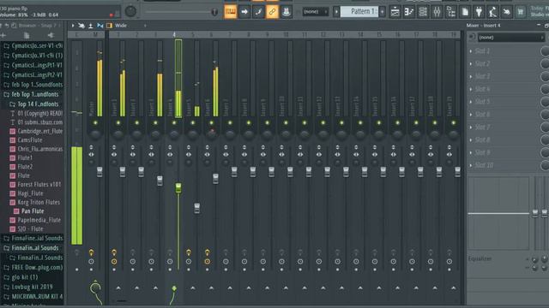This screenshot has width=549, height=308.
Task: Click the plus button after Pattern 1
Action: coord(383,11)
